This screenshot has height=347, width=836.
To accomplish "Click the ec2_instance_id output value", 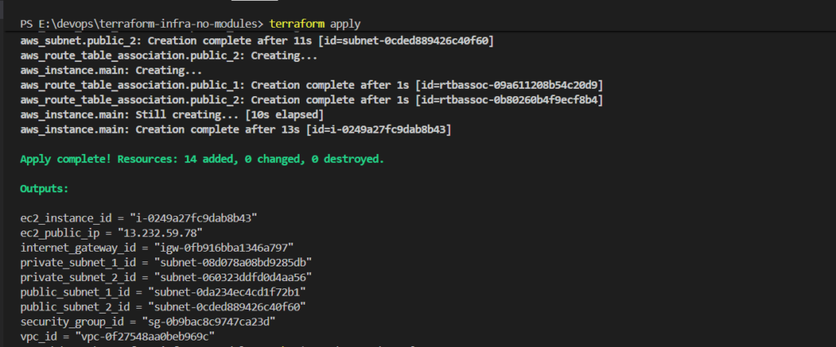I will pos(198,217).
